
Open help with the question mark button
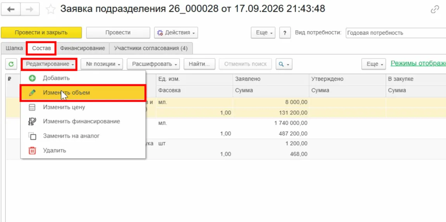click(285, 32)
